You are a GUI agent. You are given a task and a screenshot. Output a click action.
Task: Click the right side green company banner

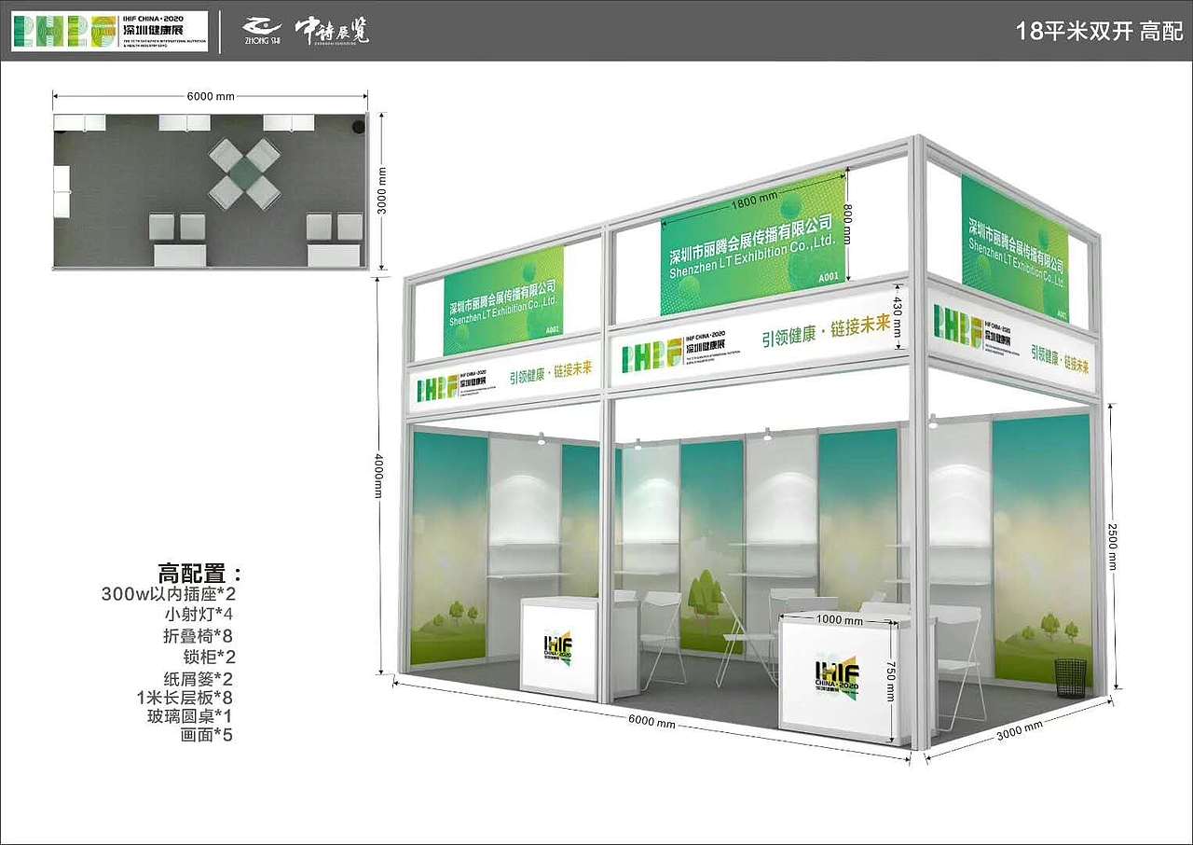coord(1014,244)
